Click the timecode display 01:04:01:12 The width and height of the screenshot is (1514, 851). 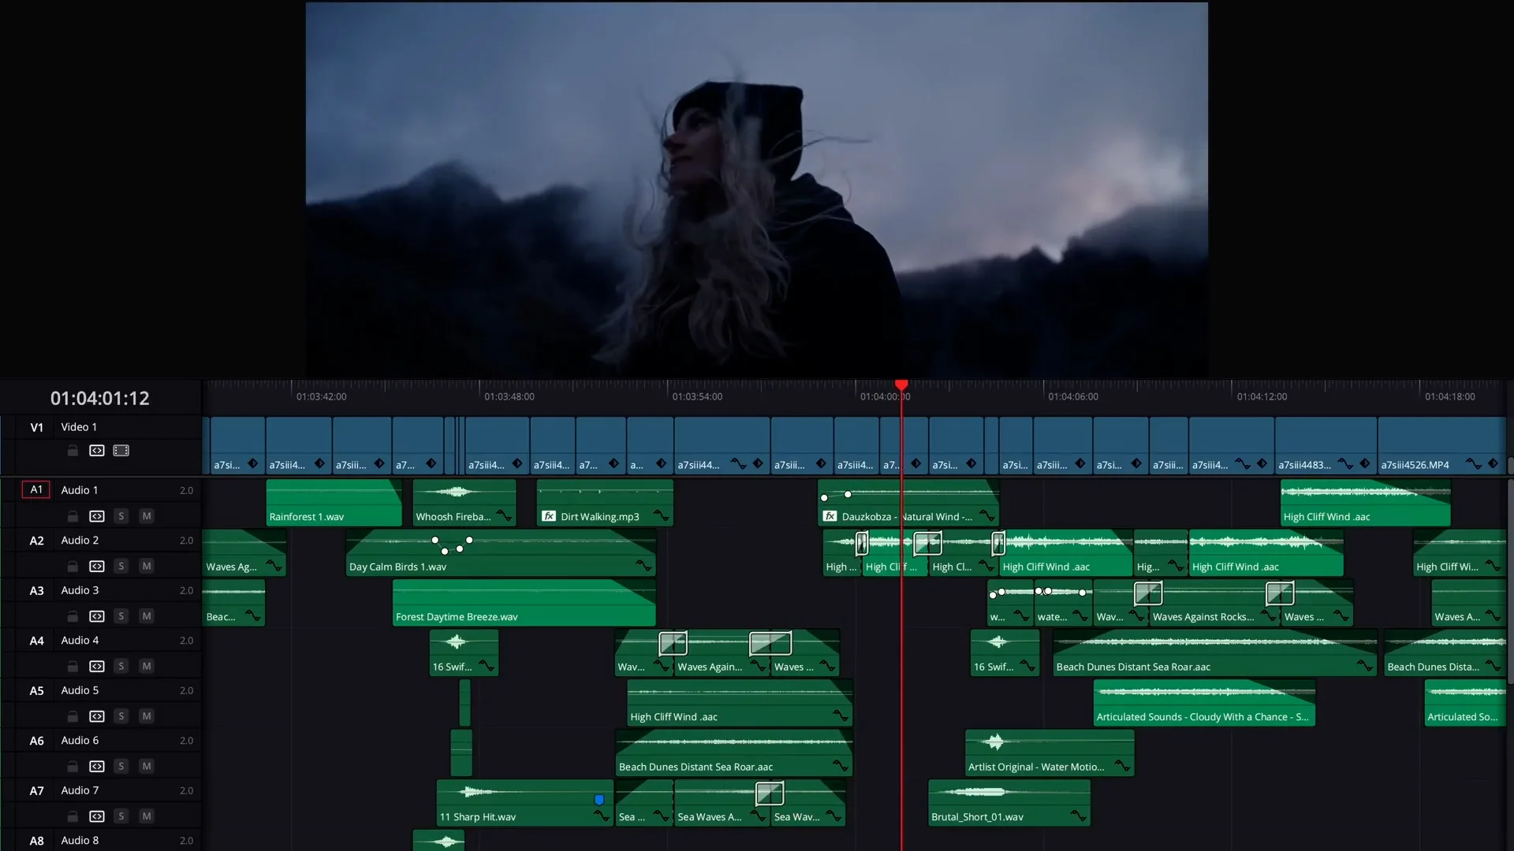click(100, 399)
